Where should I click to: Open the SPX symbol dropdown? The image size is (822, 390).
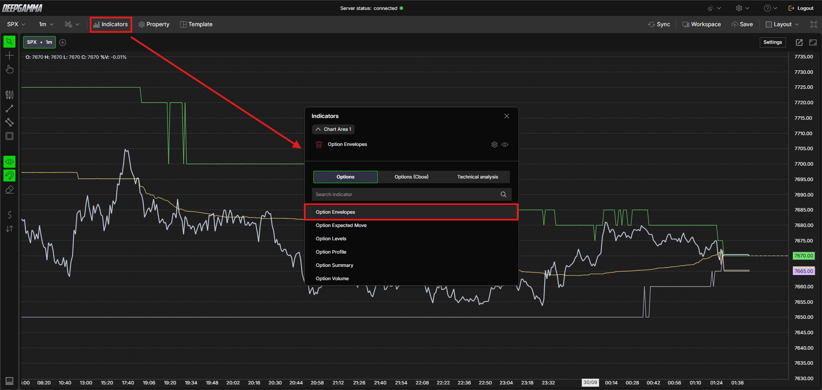pyautogui.click(x=16, y=24)
